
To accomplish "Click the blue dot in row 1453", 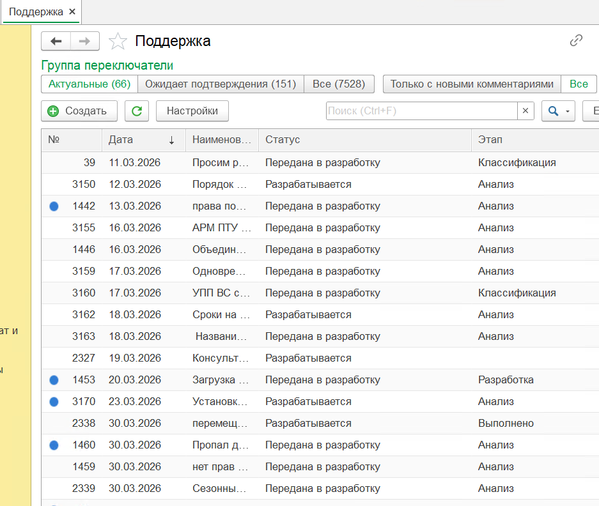I will click(x=54, y=380).
